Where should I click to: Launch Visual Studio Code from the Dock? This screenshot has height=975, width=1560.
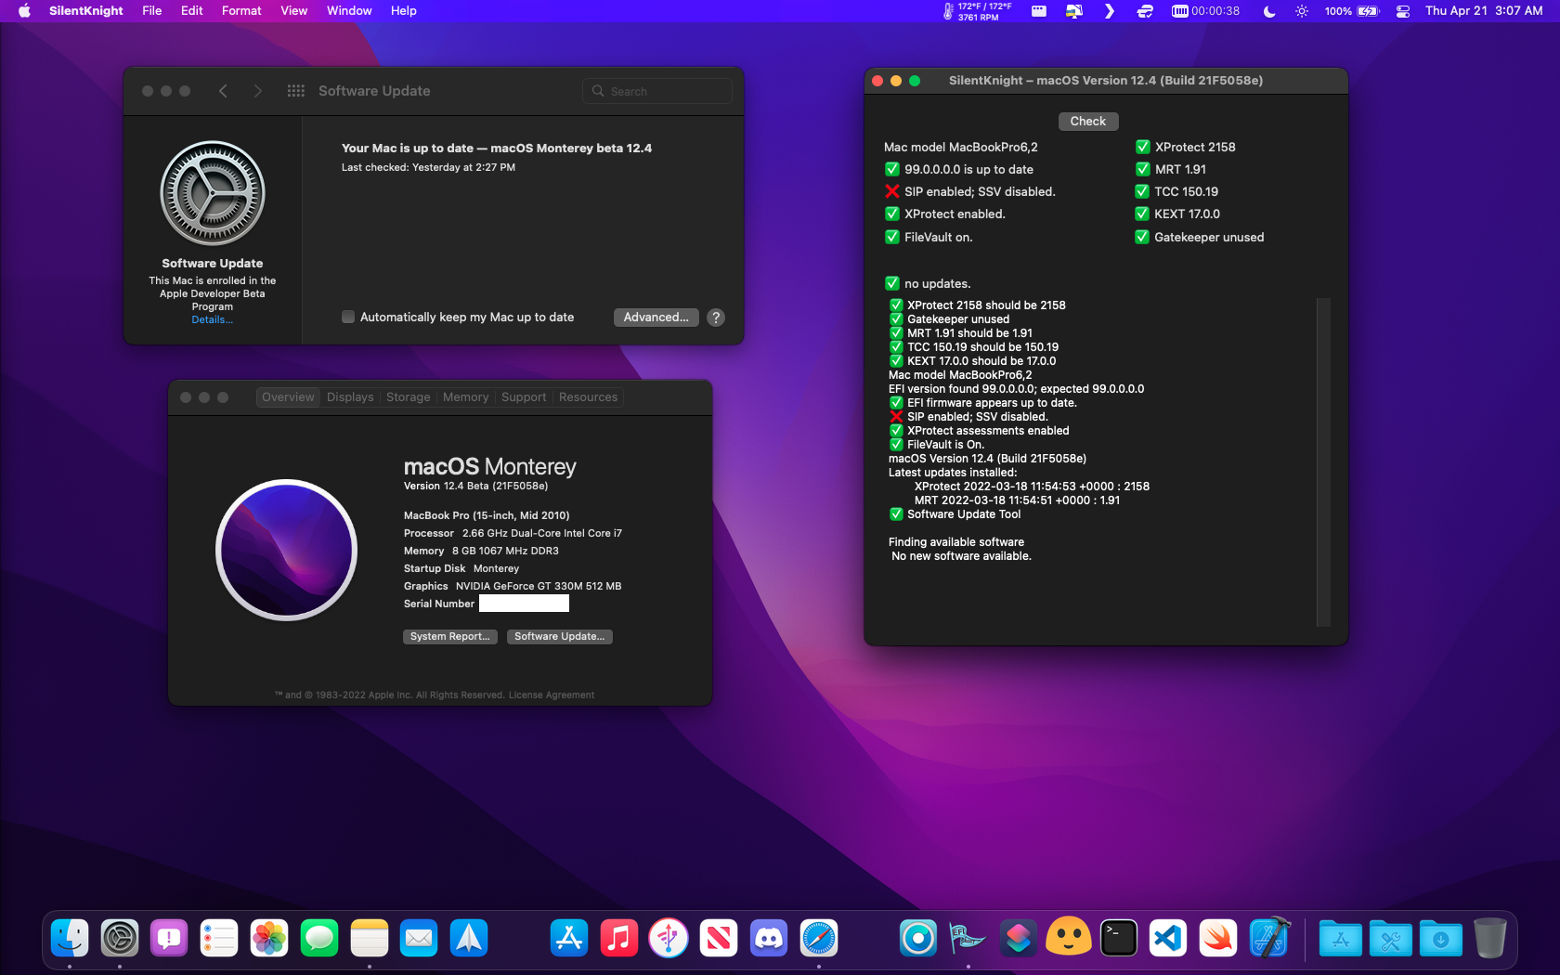point(1168,938)
